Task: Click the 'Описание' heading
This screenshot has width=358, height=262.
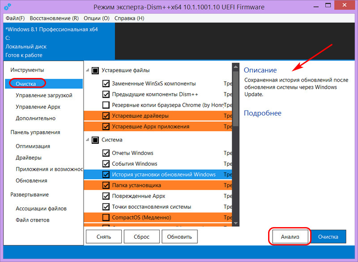Action: [260, 70]
